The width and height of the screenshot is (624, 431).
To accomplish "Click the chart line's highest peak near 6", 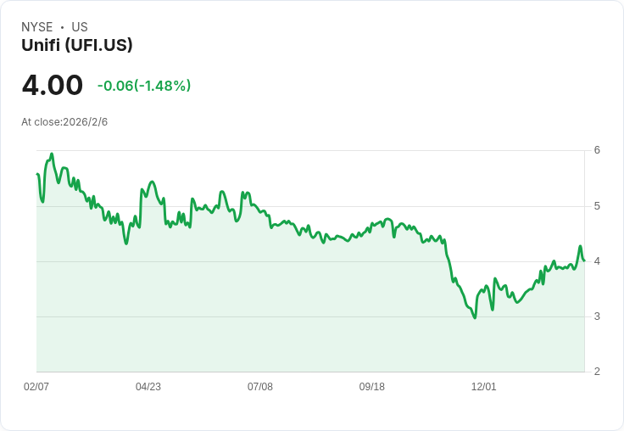I will click(52, 154).
